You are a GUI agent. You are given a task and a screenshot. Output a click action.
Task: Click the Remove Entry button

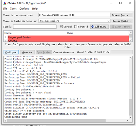121,27
